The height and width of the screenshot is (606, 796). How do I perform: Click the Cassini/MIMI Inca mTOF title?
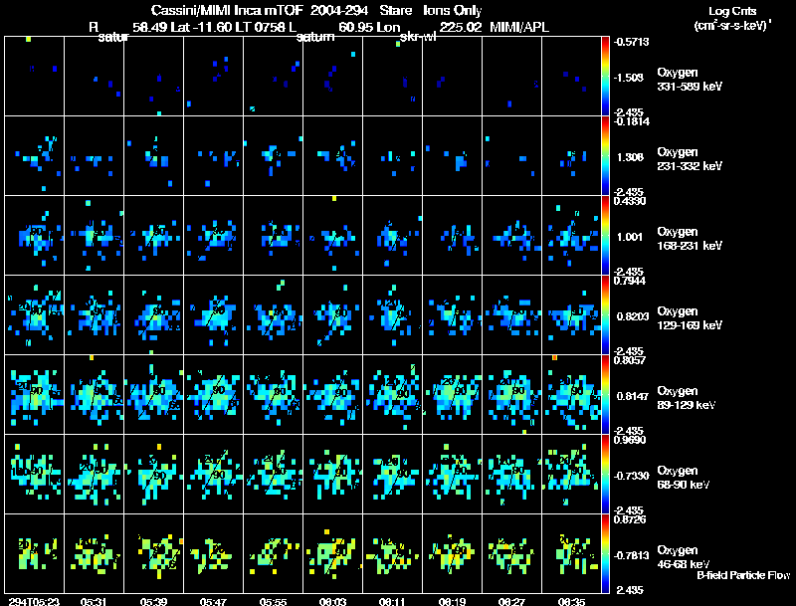click(x=228, y=11)
